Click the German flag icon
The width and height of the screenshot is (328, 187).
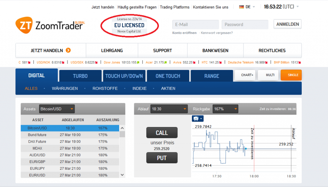tap(242, 7)
